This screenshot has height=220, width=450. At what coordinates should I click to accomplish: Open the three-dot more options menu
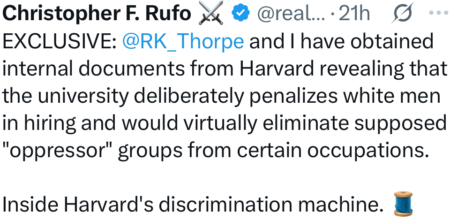(x=439, y=14)
